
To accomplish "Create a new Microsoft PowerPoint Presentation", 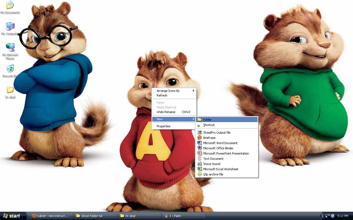I will pos(227,153).
